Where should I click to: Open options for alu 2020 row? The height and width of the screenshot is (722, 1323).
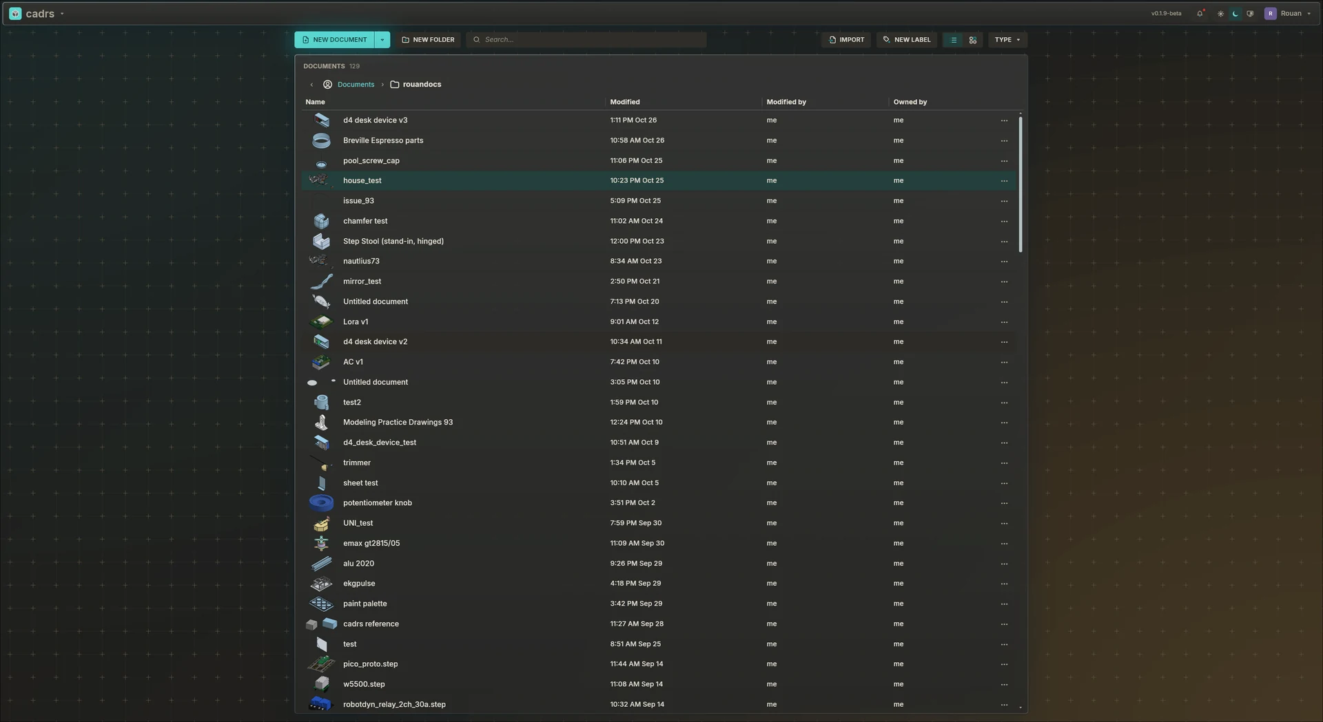tap(1004, 564)
